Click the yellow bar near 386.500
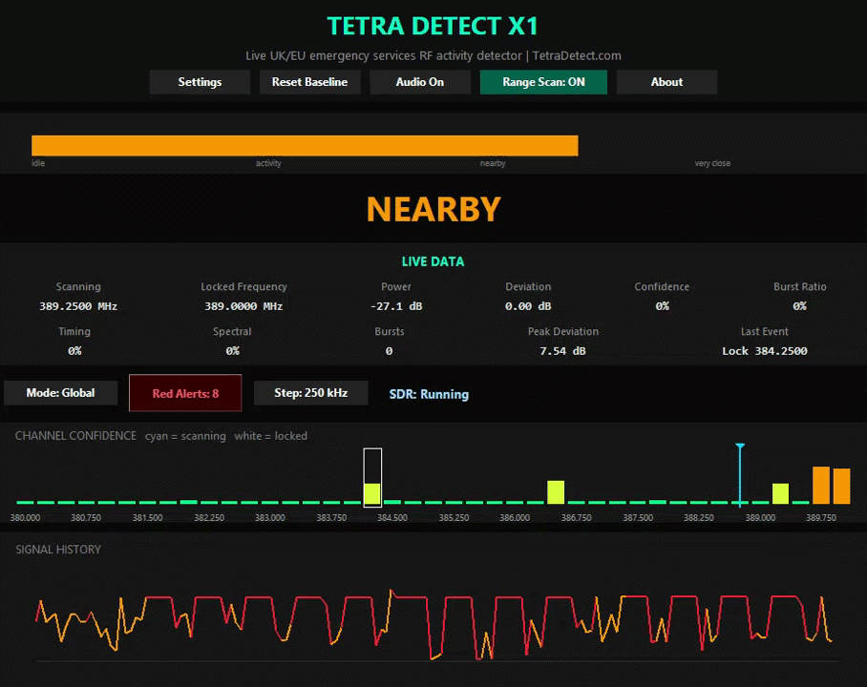This screenshot has width=867, height=687. (x=556, y=492)
